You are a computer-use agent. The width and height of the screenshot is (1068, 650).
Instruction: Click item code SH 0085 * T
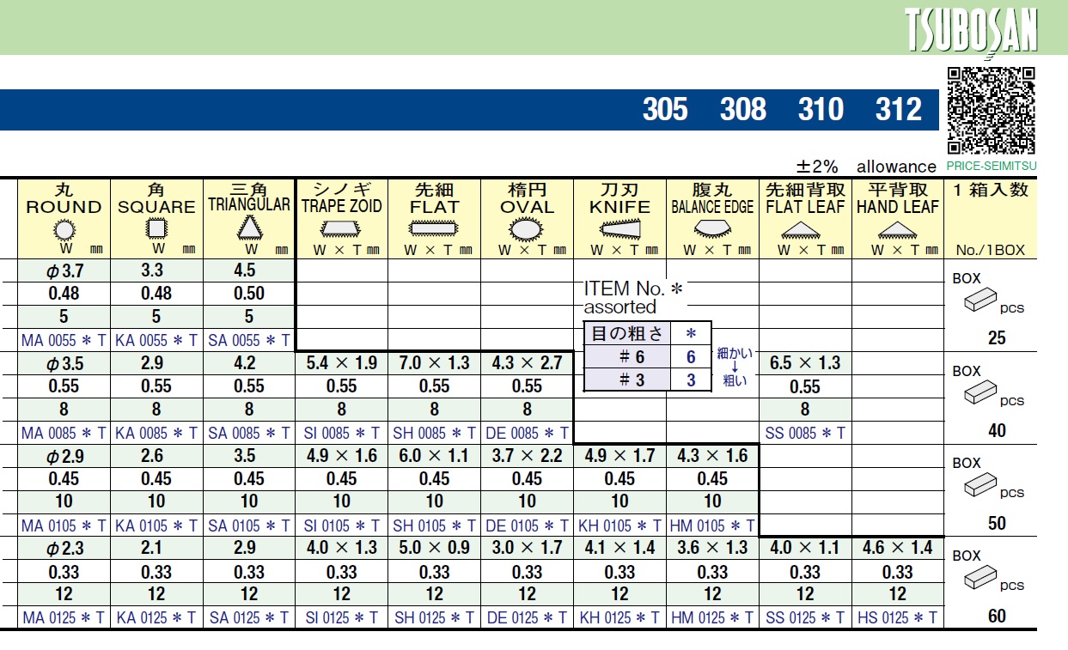[x=435, y=433]
